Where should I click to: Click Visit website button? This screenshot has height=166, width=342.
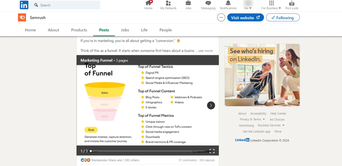click(245, 18)
